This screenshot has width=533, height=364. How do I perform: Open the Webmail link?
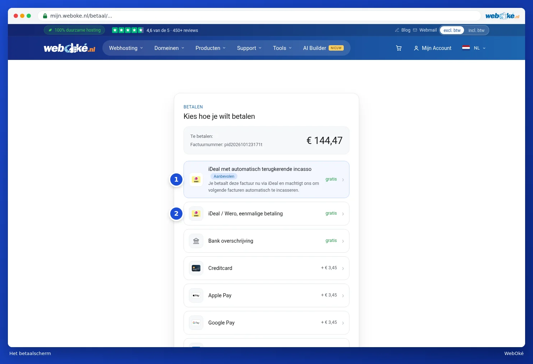pos(428,30)
